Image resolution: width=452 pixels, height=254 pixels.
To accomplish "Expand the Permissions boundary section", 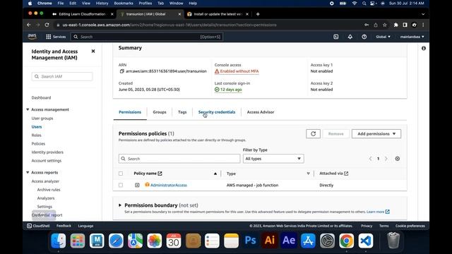I will pos(120,205).
